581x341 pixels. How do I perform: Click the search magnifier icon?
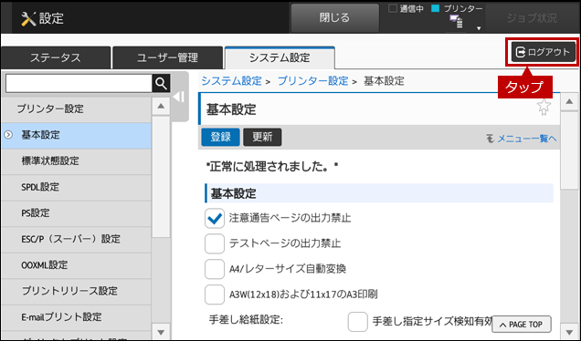click(161, 84)
